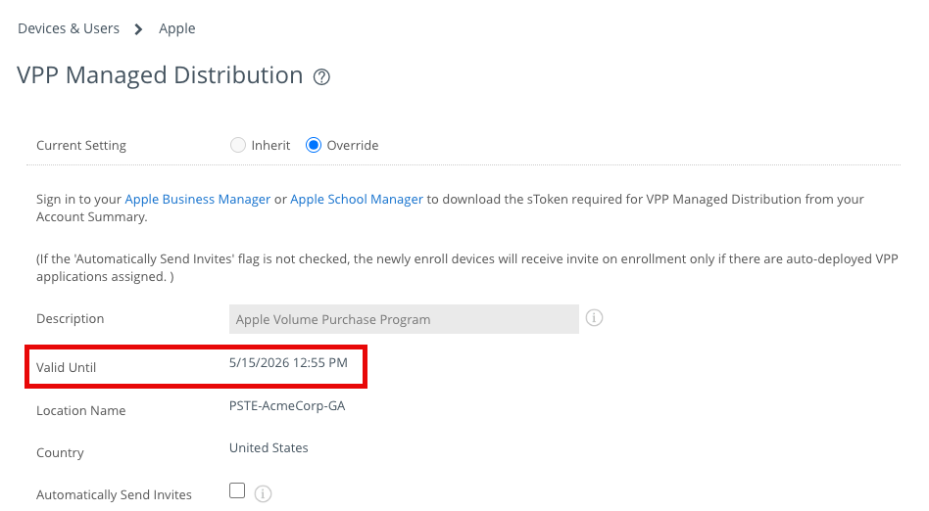Enable the Automatically Send Invites checkbox

(237, 491)
